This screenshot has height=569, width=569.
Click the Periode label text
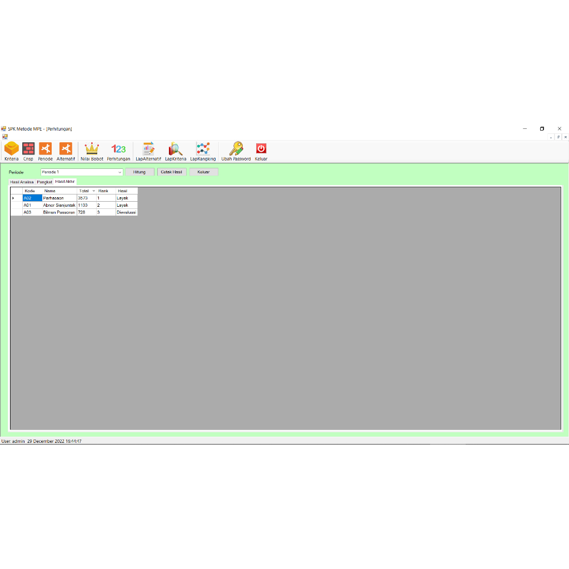[x=16, y=172]
